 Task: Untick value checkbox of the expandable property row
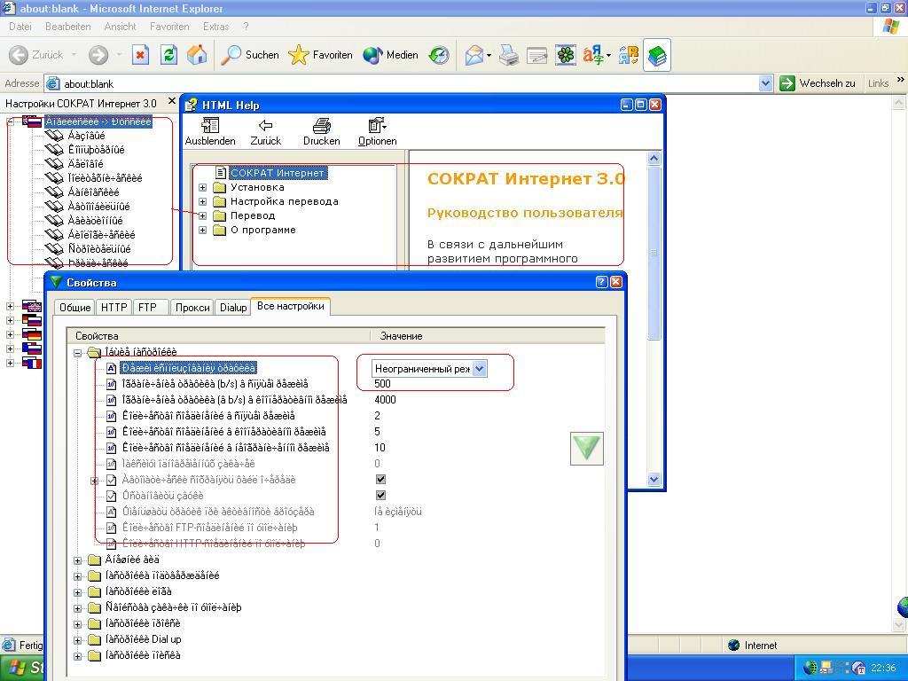pyautogui.click(x=380, y=480)
